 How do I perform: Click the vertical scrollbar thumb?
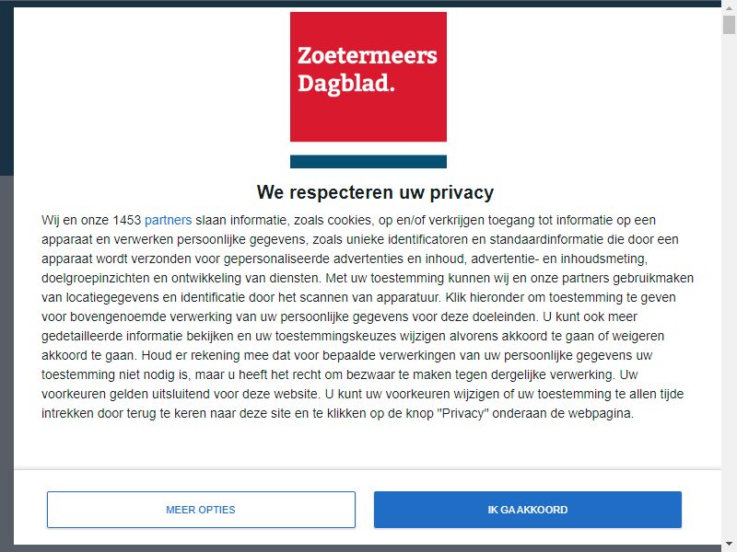pos(729,25)
